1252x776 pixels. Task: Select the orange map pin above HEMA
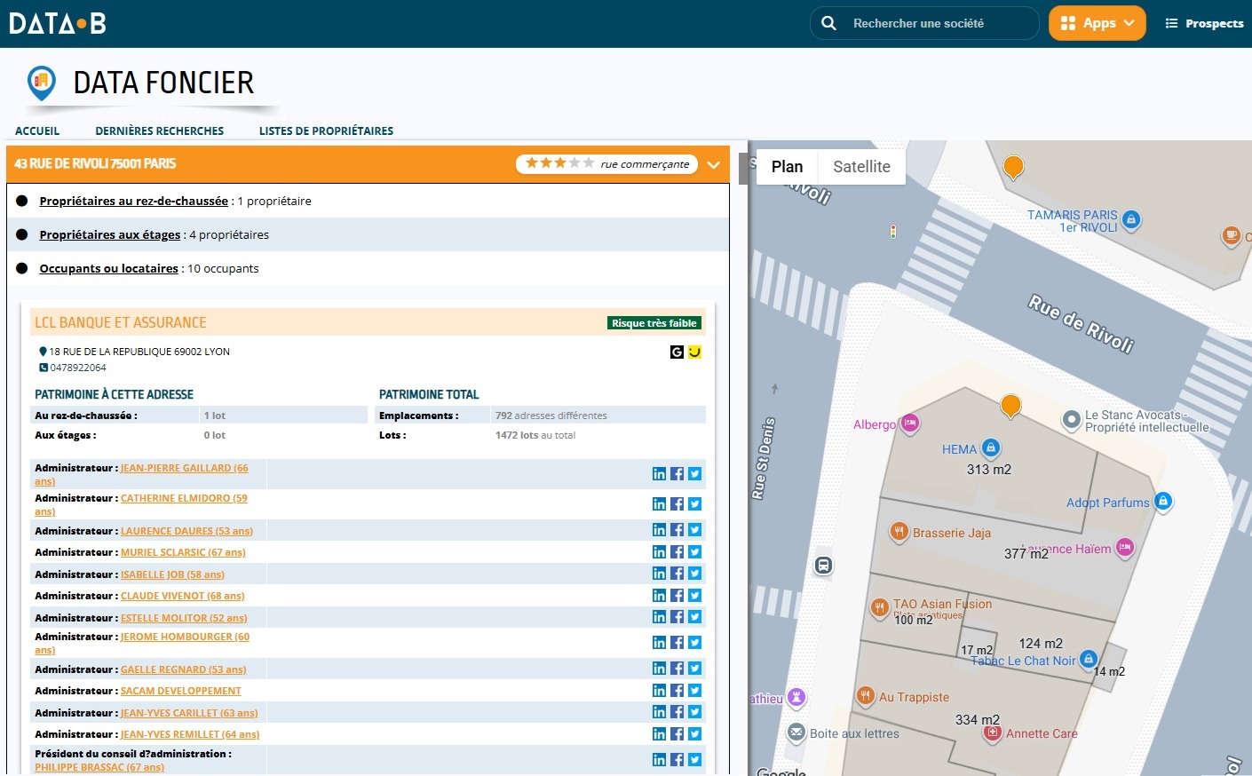click(1010, 407)
